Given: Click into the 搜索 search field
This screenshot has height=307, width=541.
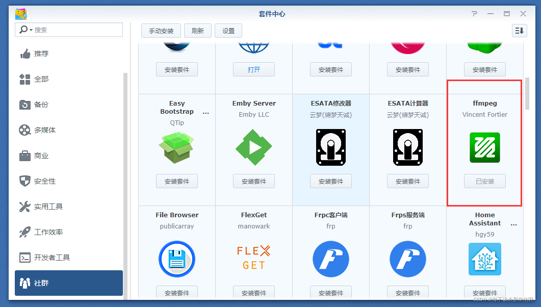Looking at the screenshot, I should click(x=69, y=30).
